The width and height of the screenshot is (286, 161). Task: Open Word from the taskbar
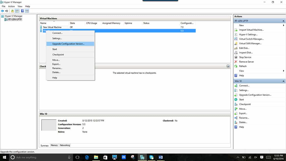click(160, 157)
